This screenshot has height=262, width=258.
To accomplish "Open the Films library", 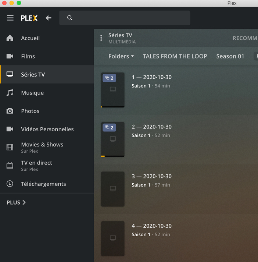I will click(x=47, y=56).
